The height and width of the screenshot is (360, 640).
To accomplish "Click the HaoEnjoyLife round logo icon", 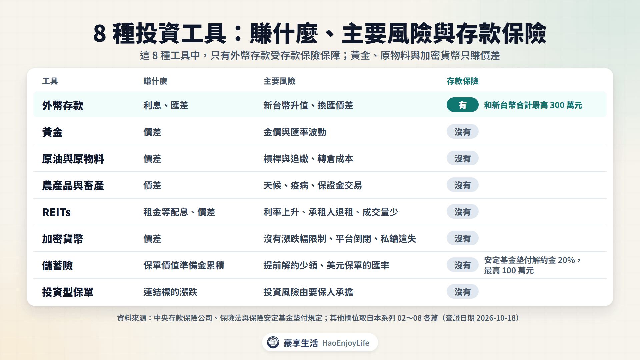I will tap(273, 342).
